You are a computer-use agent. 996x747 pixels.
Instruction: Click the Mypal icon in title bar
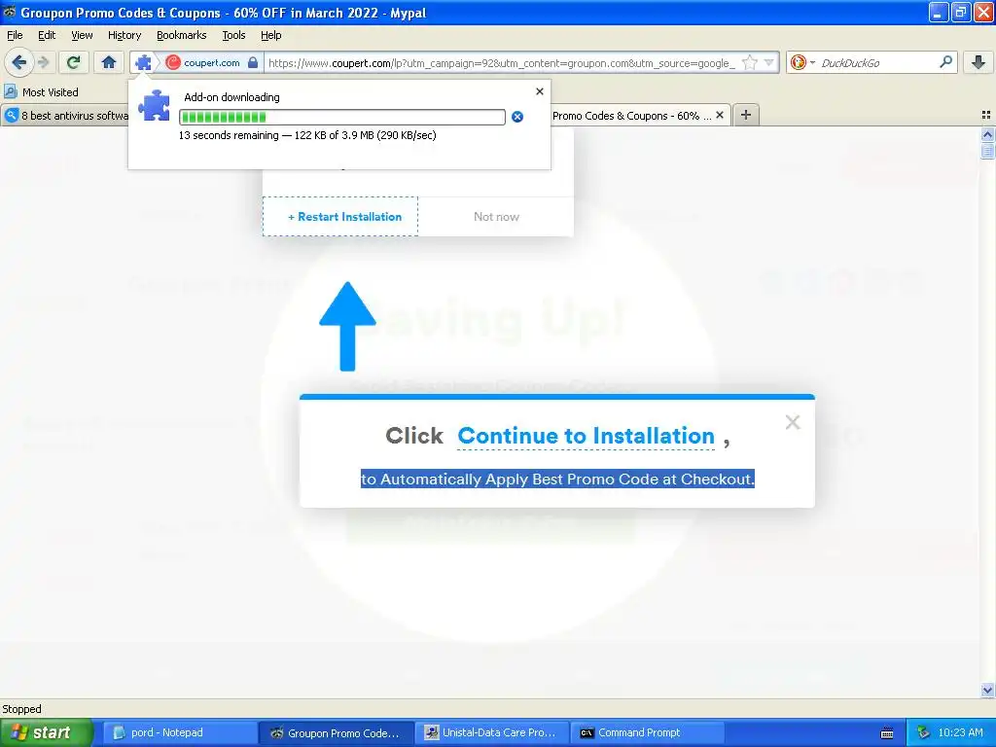[x=10, y=12]
